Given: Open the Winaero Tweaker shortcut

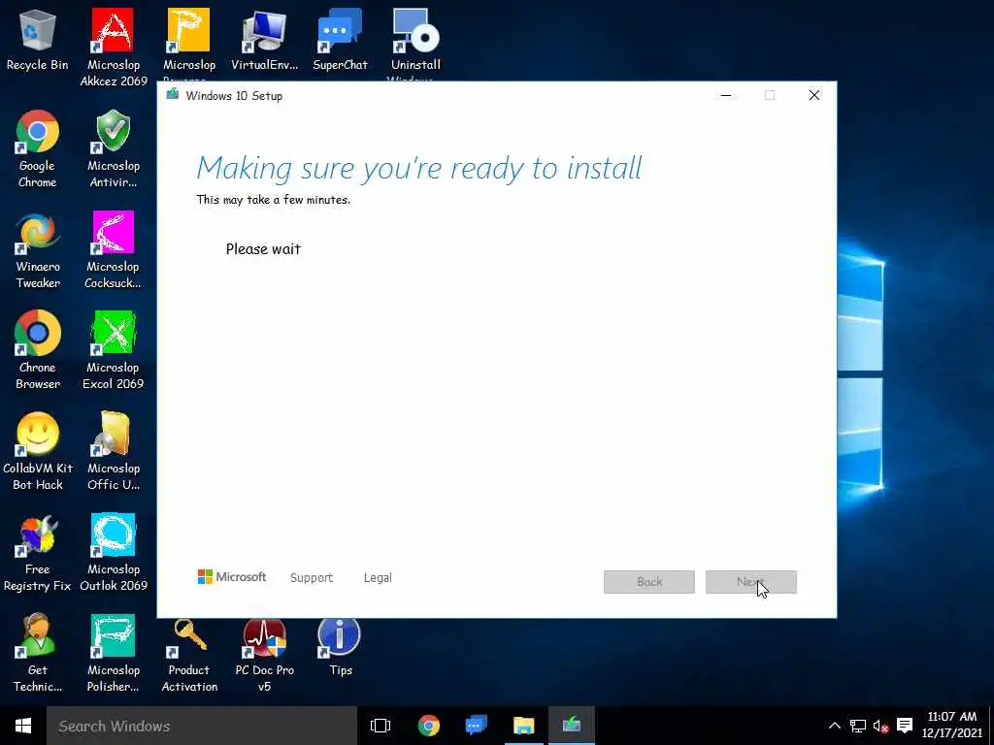Looking at the screenshot, I should [x=38, y=249].
